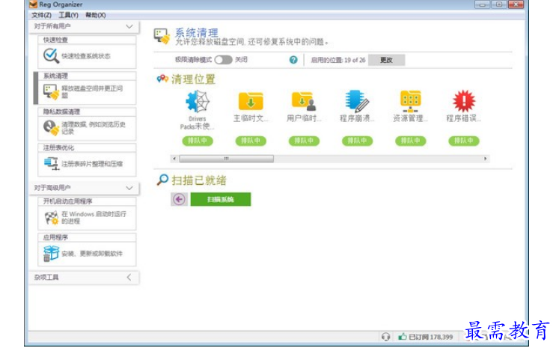Click the purple back arrow icon
The image size is (556, 354).
pyautogui.click(x=179, y=199)
